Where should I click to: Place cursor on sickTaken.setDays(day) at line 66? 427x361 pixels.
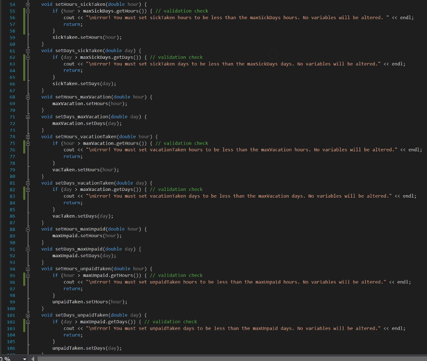point(84,83)
